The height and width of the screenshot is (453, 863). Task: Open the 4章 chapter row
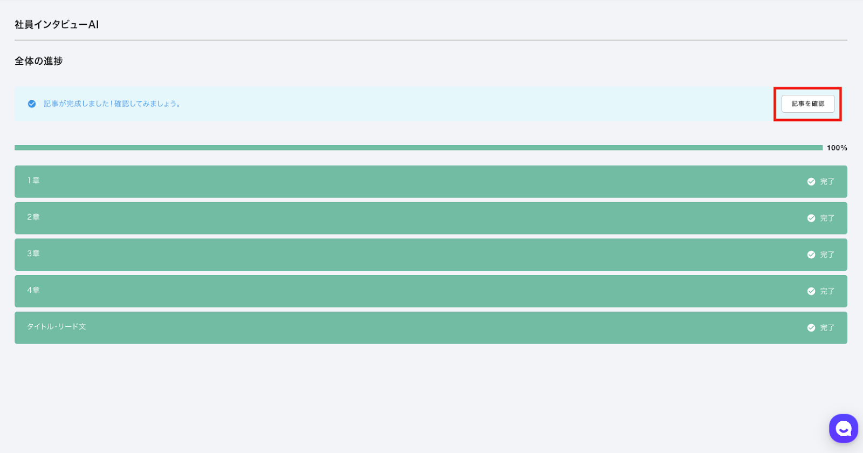click(33, 290)
